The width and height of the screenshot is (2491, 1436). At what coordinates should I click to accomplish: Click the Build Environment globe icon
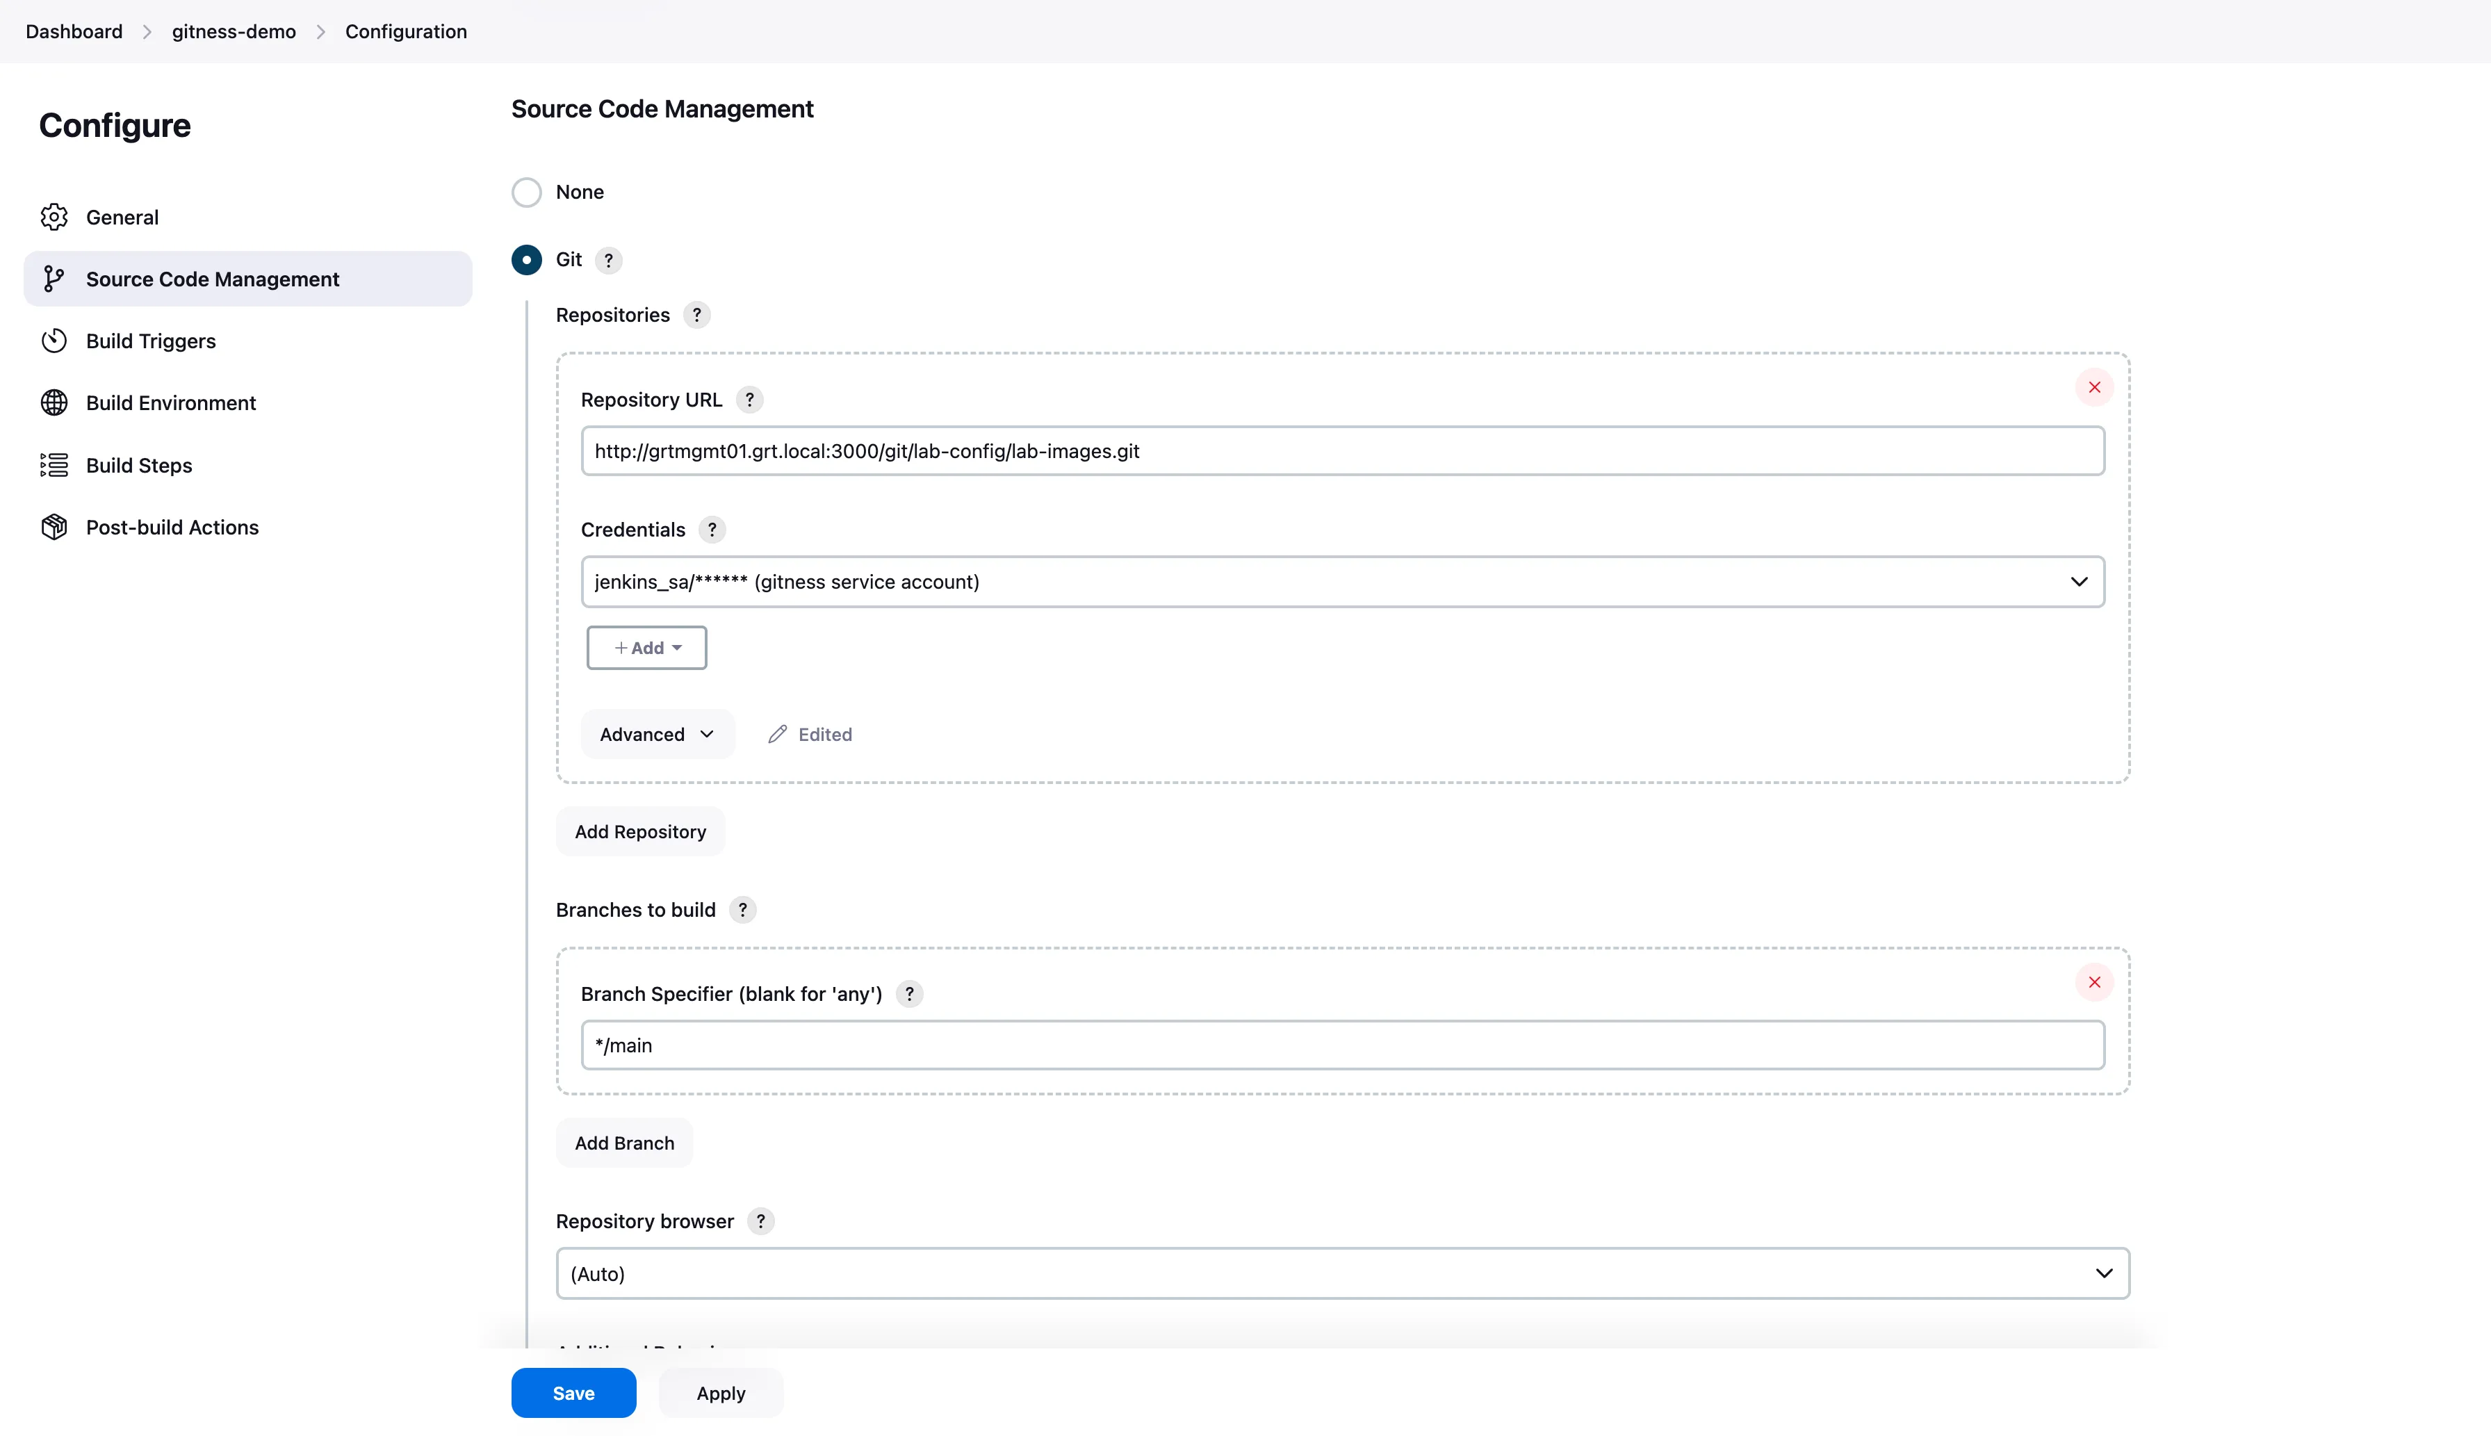pyautogui.click(x=54, y=402)
